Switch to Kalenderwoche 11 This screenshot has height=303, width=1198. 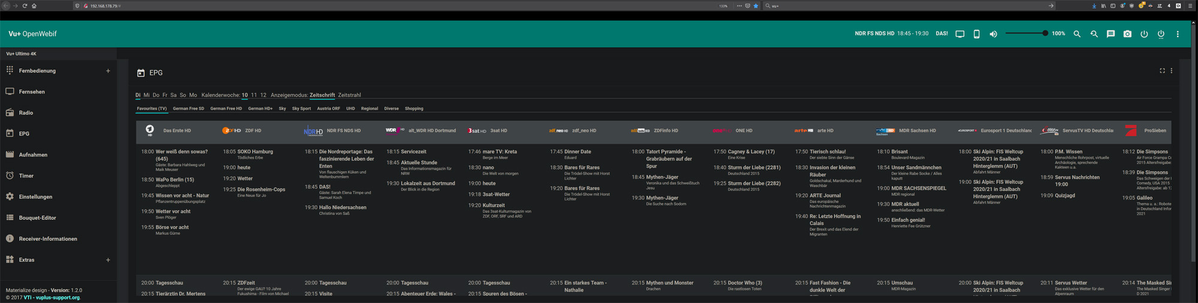pos(254,95)
